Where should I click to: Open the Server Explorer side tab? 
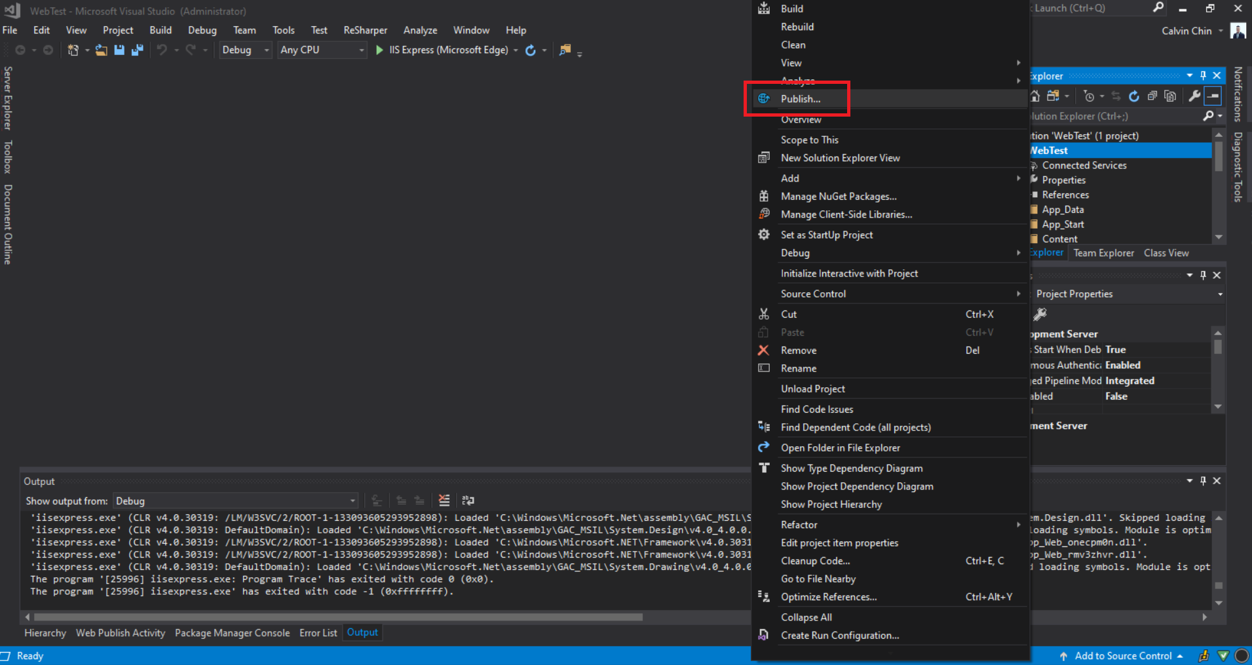[x=8, y=98]
